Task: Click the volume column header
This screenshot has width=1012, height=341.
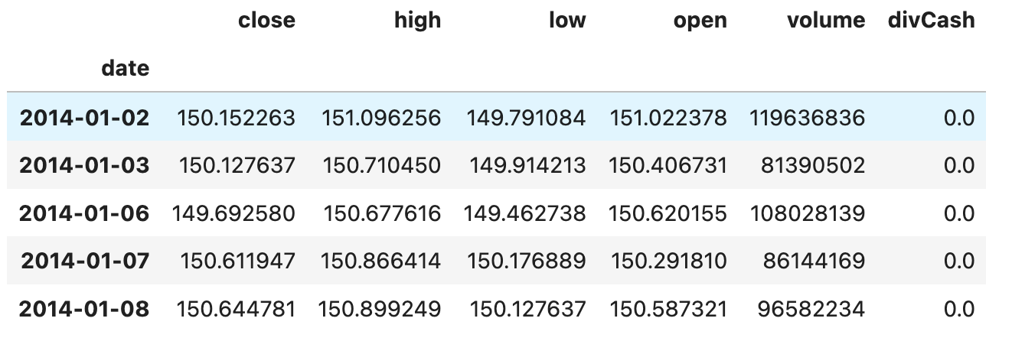Action: tap(826, 21)
